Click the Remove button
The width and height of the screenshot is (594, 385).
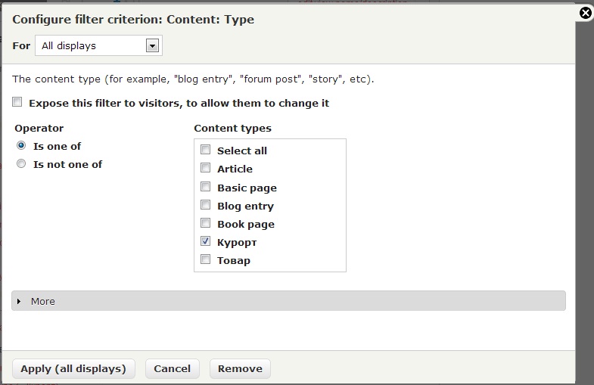[x=240, y=368]
